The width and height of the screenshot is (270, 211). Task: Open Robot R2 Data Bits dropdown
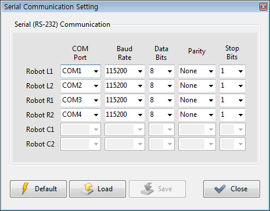161,115
